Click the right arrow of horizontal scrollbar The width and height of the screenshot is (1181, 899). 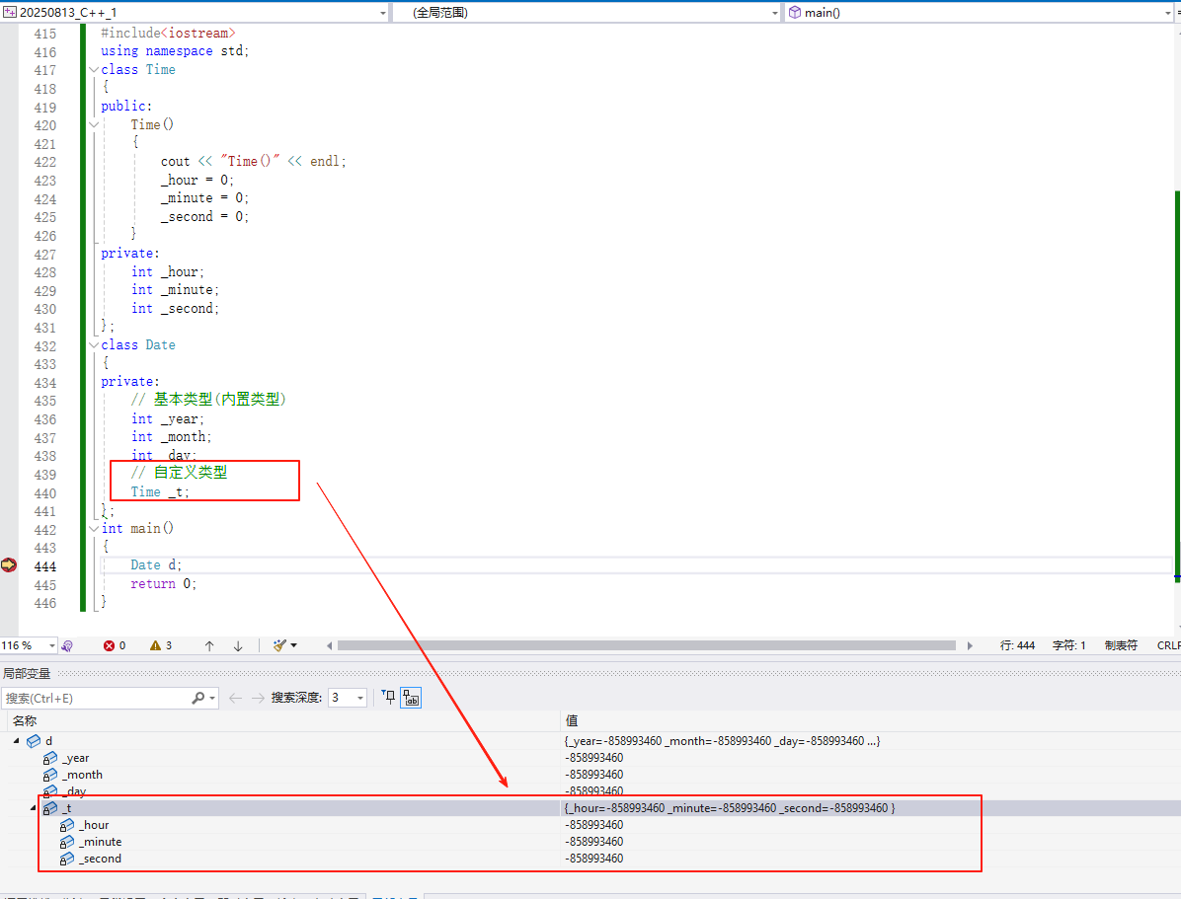[x=970, y=645]
